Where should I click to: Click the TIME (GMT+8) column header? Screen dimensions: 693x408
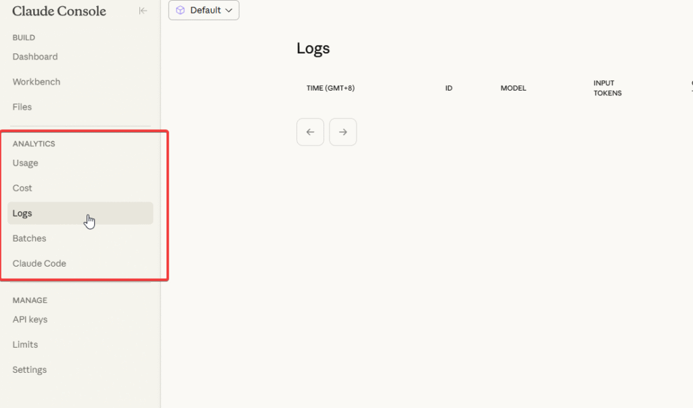(330, 89)
